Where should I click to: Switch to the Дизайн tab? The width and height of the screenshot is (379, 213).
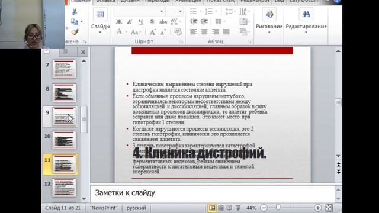coord(130,1)
